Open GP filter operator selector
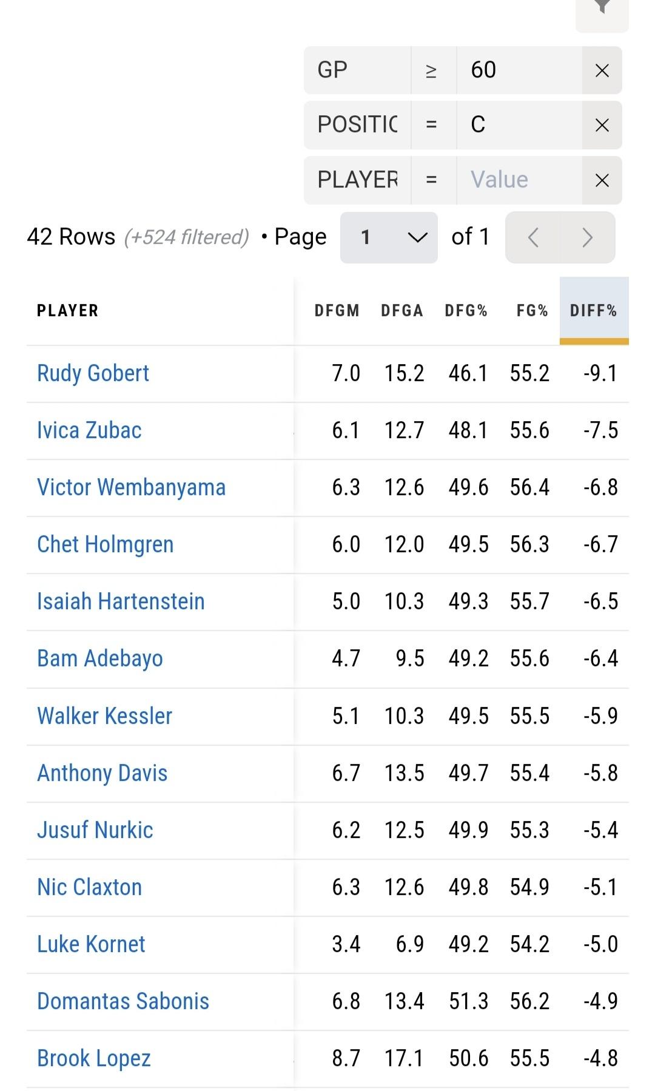This screenshot has width=655, height=1091. point(432,71)
